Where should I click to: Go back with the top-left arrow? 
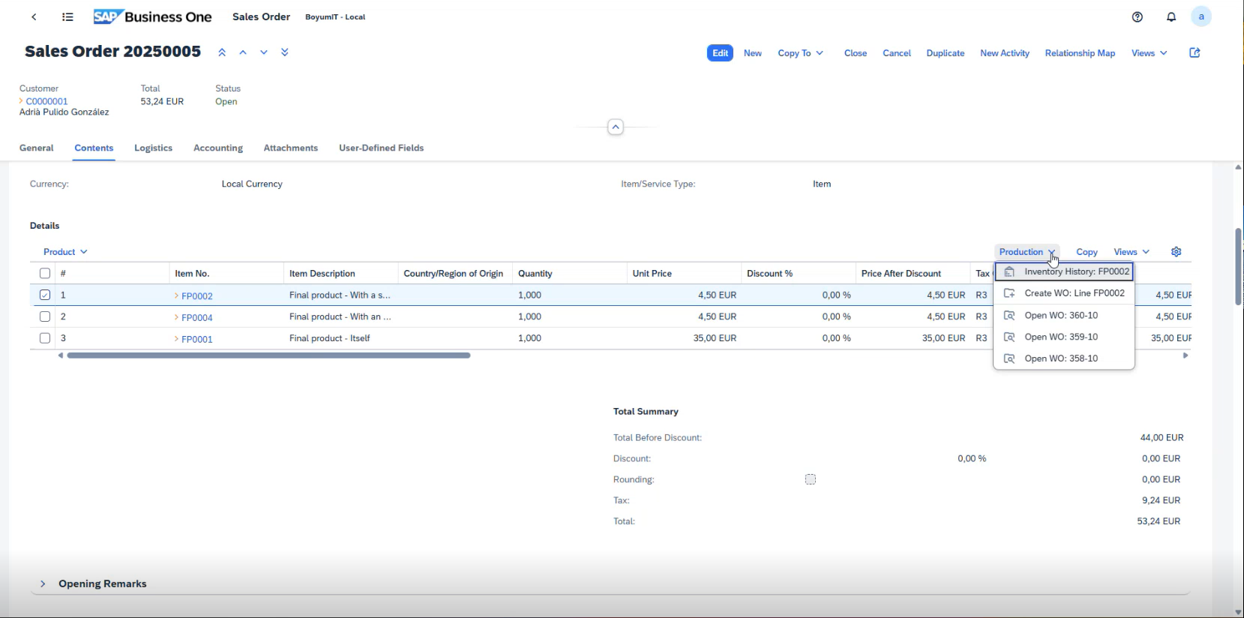coord(34,16)
